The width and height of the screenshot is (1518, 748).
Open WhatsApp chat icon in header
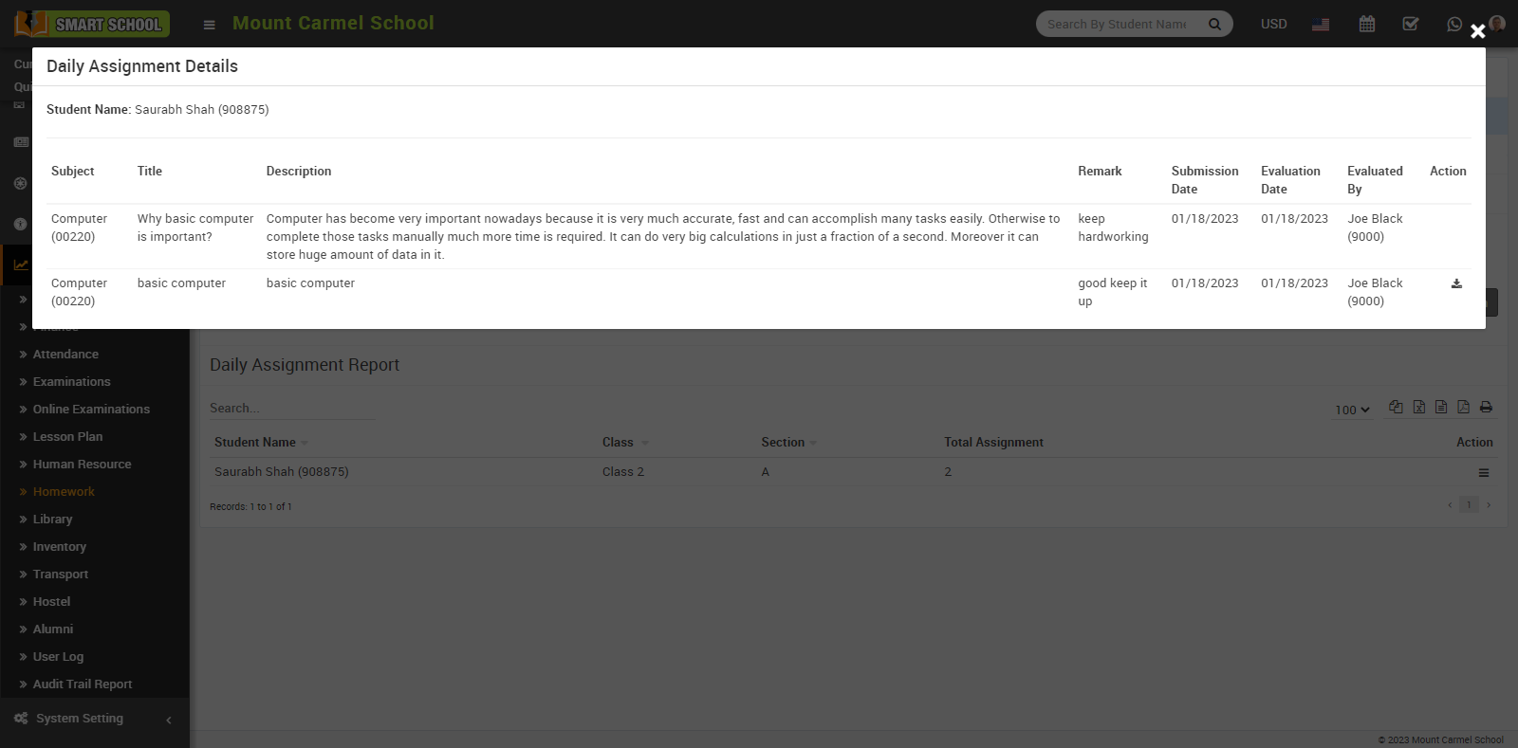point(1453,24)
